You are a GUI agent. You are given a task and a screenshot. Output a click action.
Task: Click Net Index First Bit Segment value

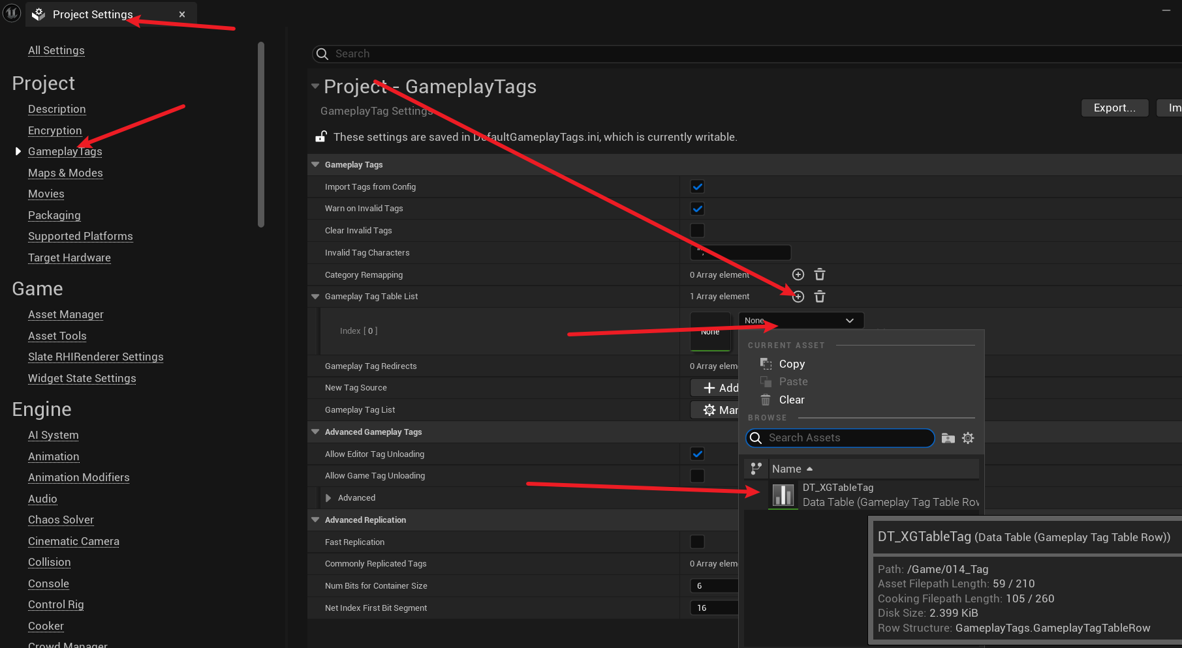pyautogui.click(x=714, y=608)
